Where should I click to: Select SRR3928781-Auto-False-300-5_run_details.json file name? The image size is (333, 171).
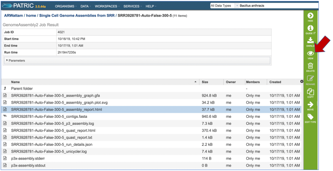52,144
